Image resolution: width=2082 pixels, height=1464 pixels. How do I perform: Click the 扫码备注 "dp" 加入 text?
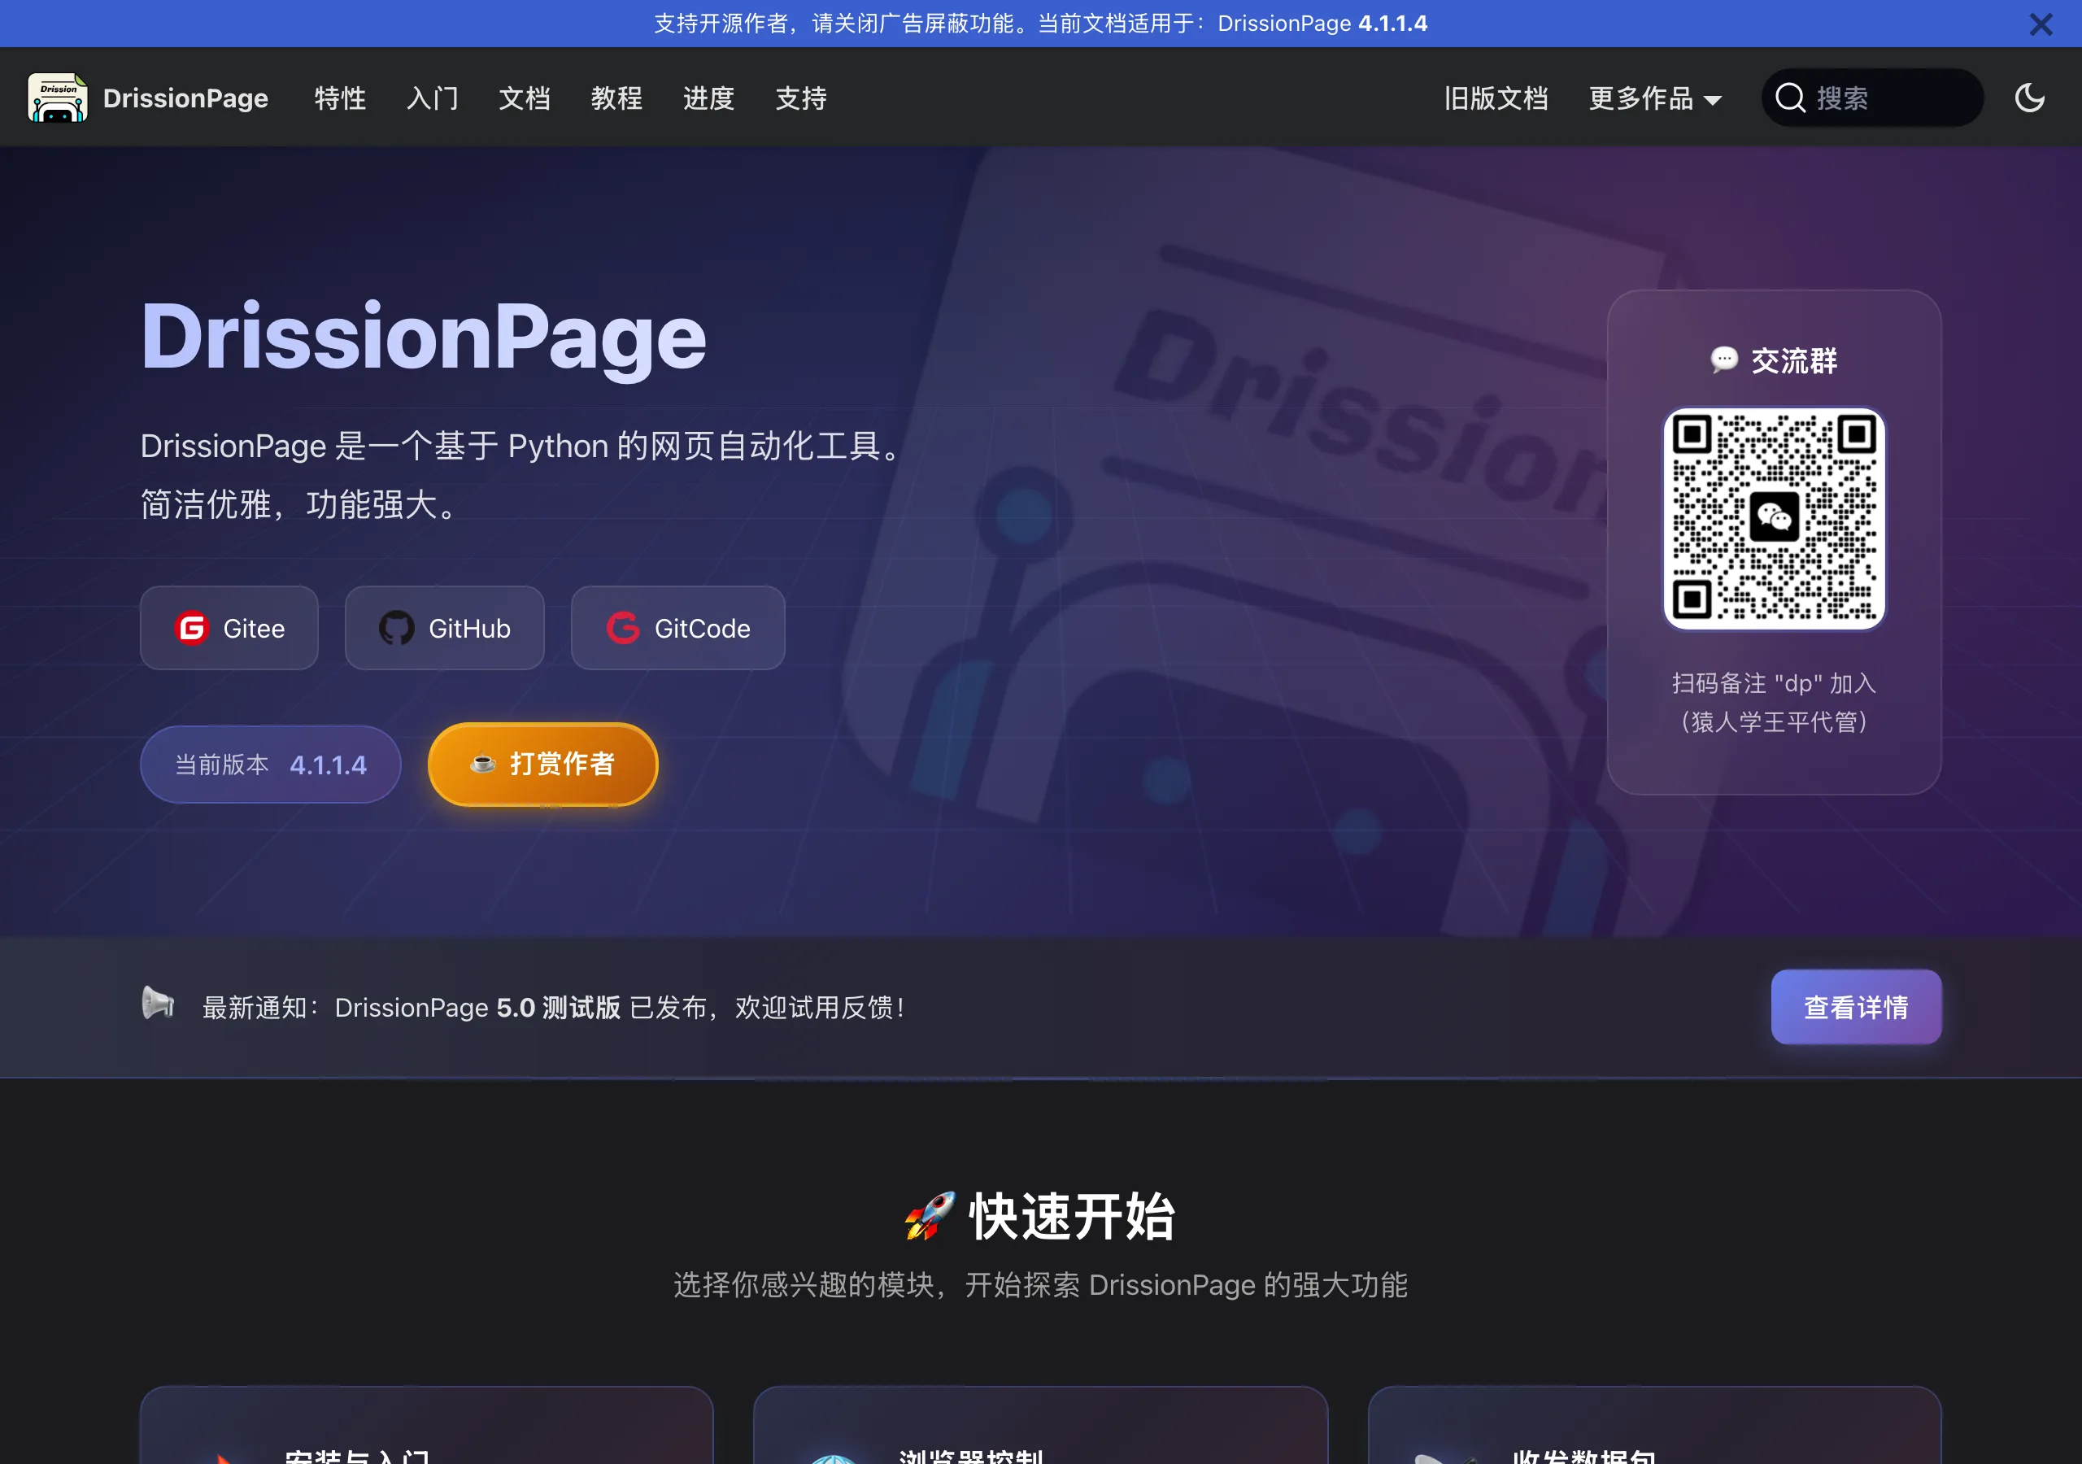click(1774, 683)
